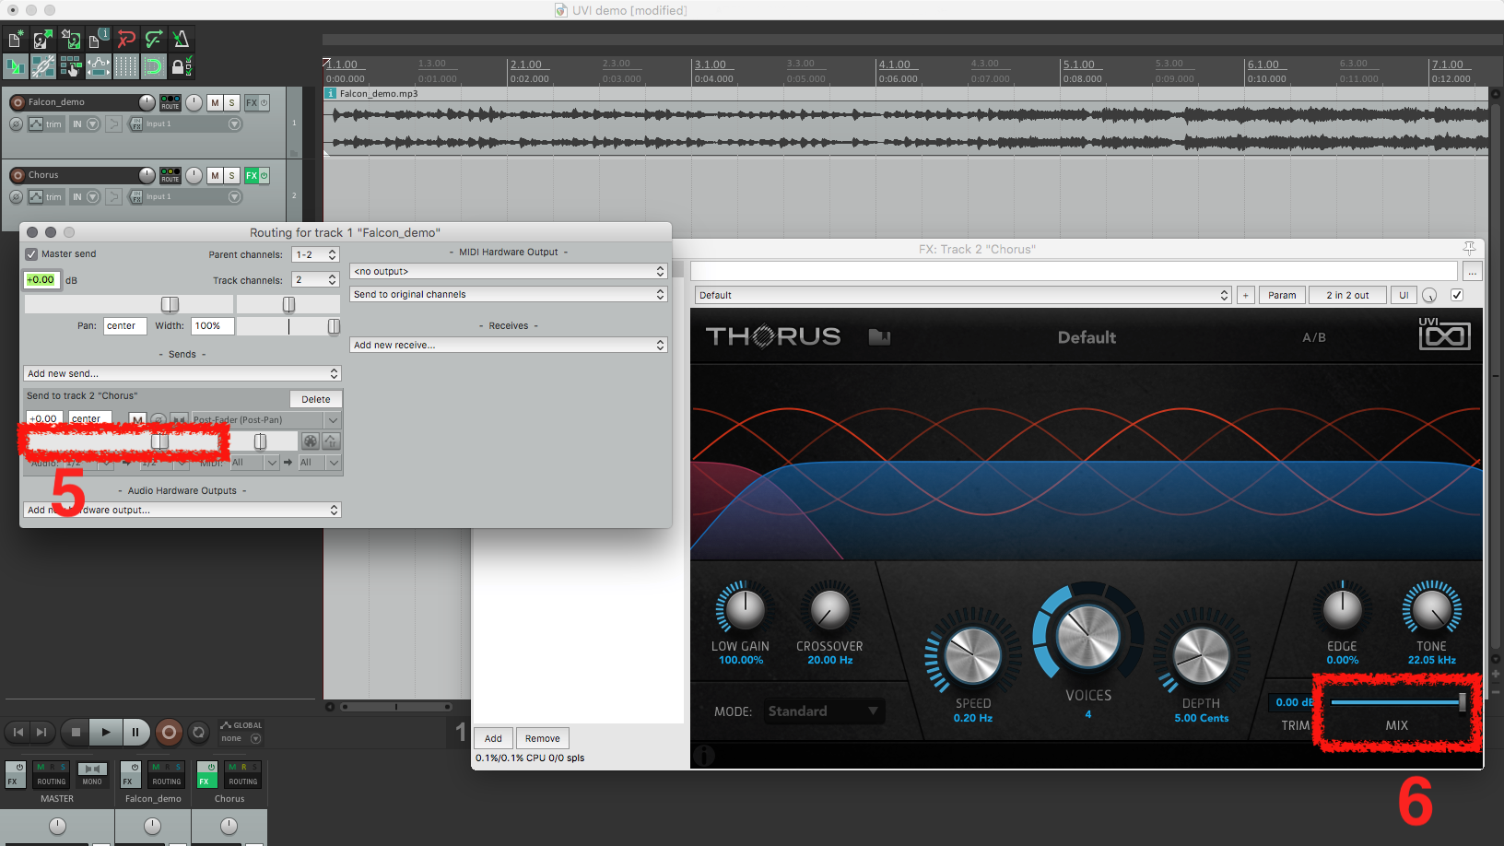
Task: Click the lock icon in the toolbar
Action: click(x=180, y=66)
